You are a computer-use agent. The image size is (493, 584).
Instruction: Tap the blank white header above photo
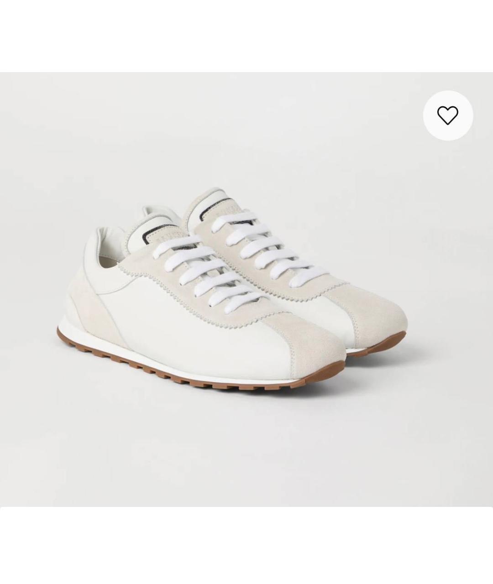coord(246,36)
